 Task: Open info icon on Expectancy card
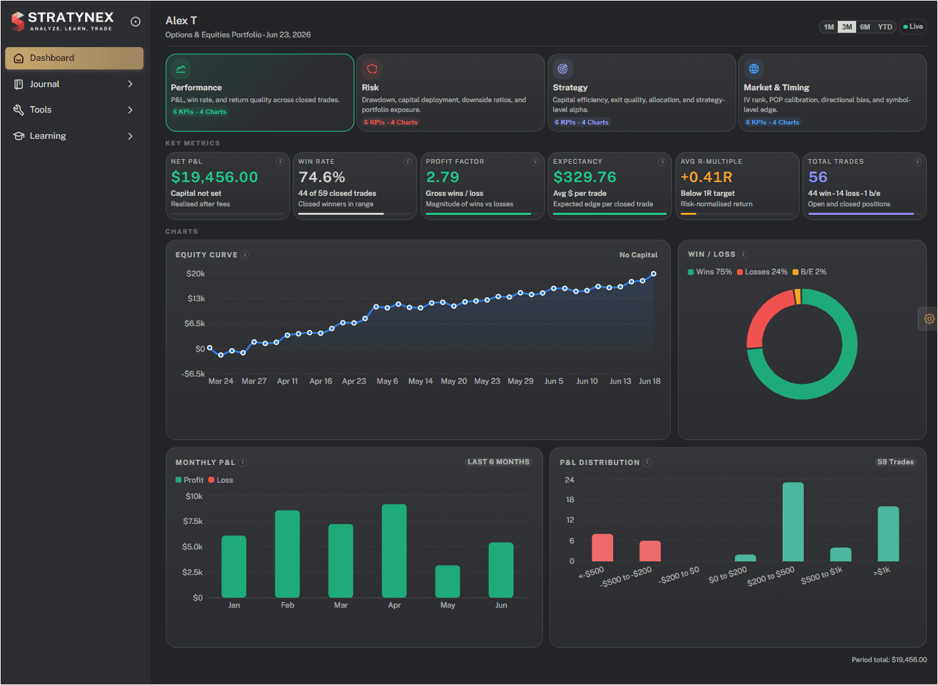[x=662, y=162]
